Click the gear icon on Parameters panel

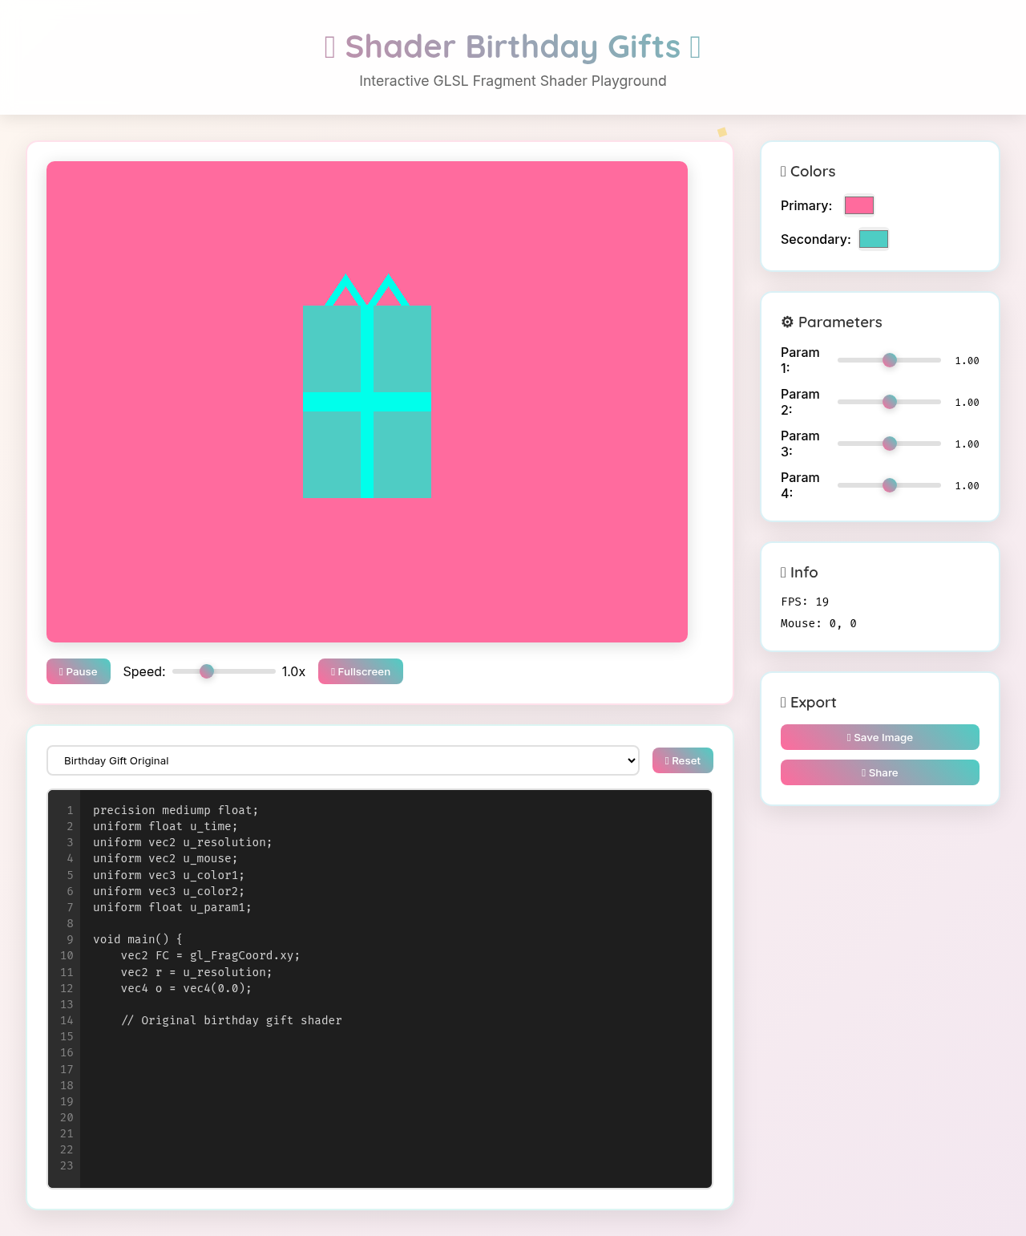coord(787,322)
